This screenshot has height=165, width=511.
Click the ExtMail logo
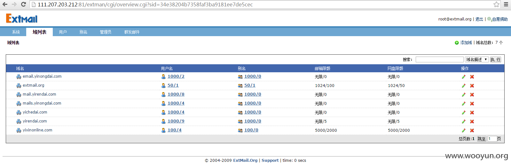(x=22, y=18)
